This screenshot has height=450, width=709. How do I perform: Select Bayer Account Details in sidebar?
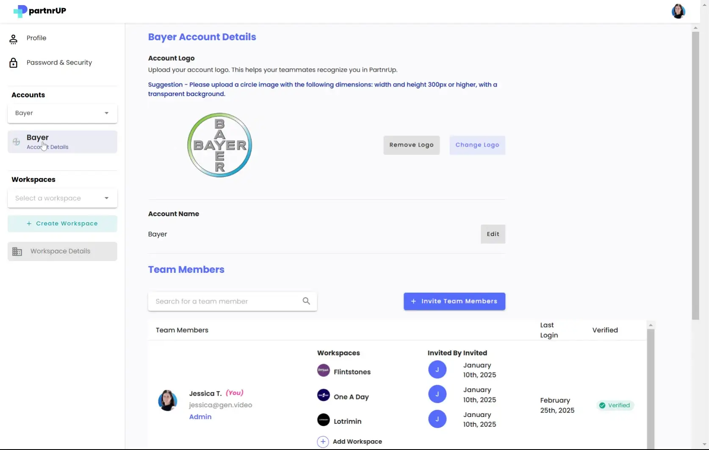click(62, 142)
